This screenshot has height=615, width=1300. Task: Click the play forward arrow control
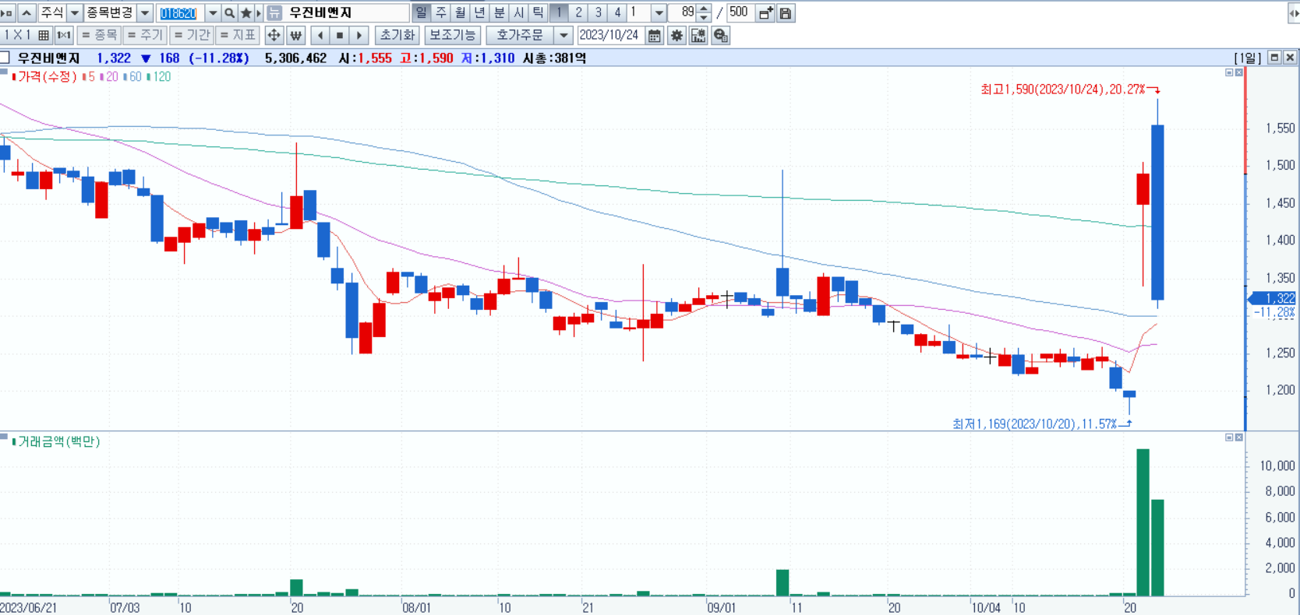359,35
